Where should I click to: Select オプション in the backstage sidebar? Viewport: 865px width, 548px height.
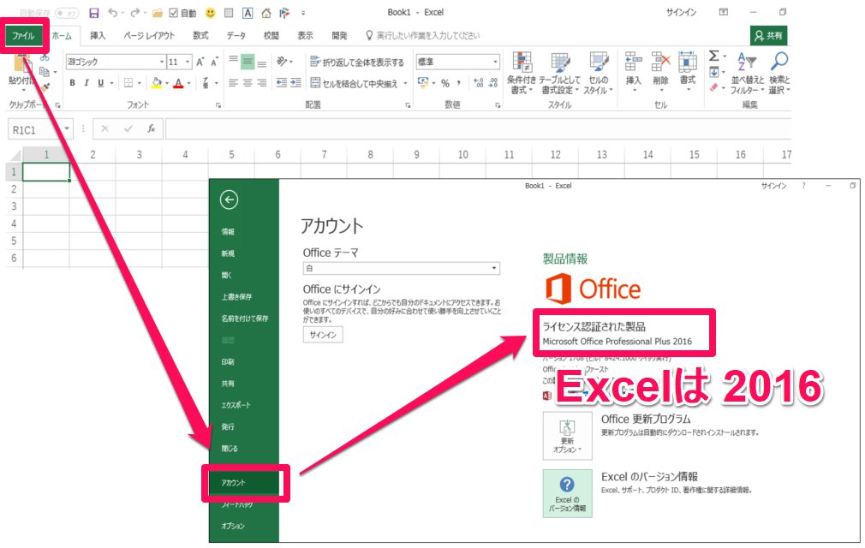tap(233, 526)
